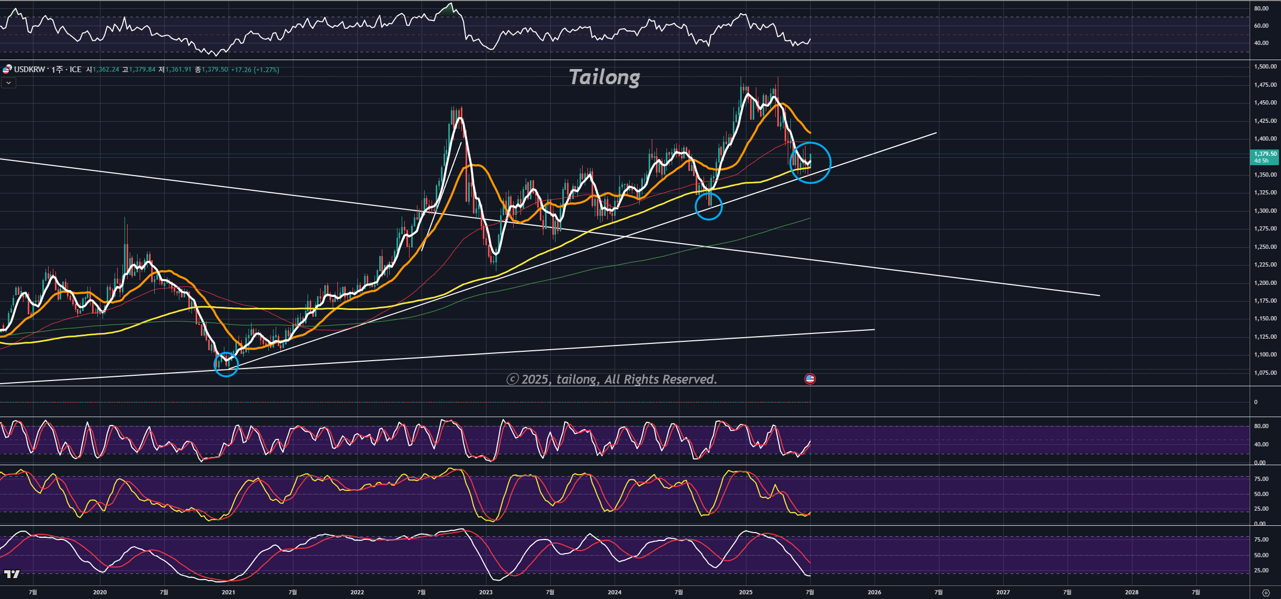
Task: Click the 1,450.00 price scale label
Action: pyautogui.click(x=1265, y=102)
